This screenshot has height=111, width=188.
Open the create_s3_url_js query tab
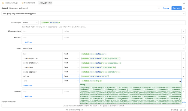(10, 3)
